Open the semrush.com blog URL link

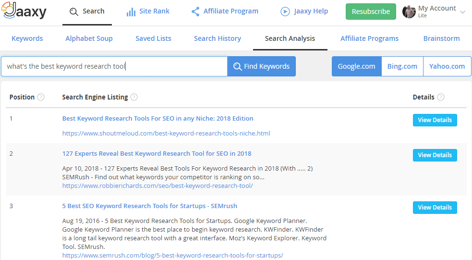point(172,255)
